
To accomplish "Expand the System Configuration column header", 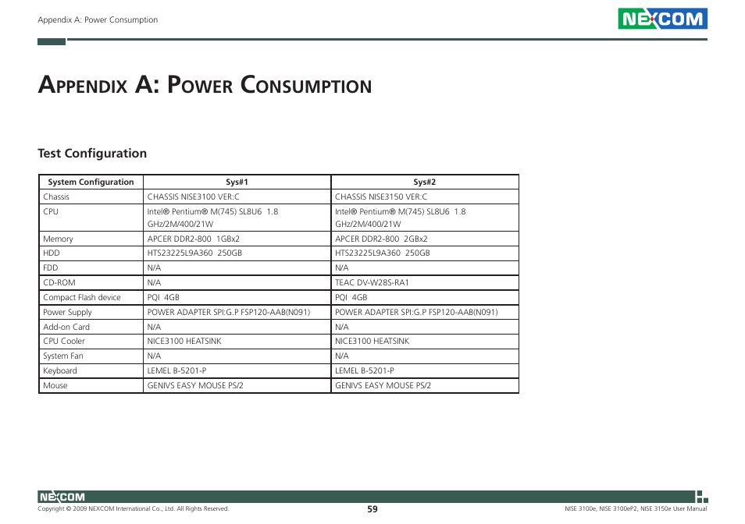I will click(x=91, y=182).
